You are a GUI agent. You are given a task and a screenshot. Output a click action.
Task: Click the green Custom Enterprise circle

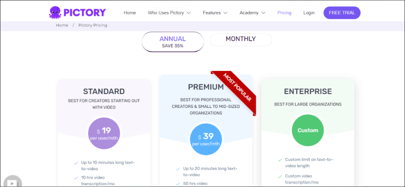308,130
